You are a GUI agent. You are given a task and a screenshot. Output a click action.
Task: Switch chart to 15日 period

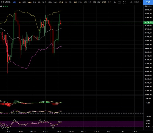pyautogui.click(x=104, y=2)
